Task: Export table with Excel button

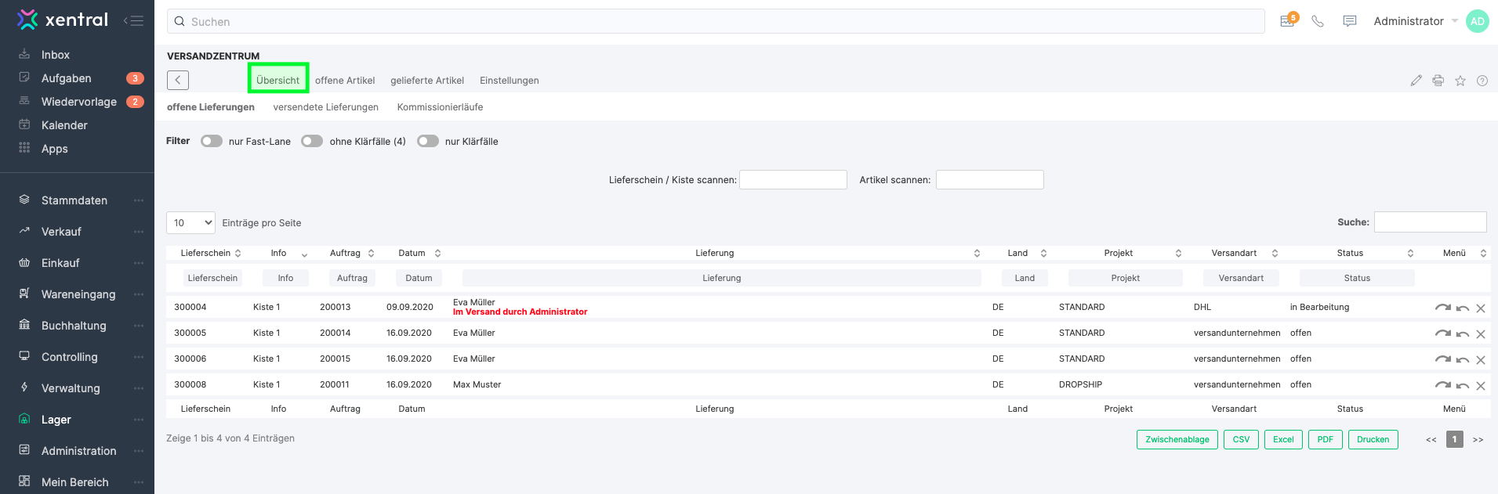Action: 1282,440
